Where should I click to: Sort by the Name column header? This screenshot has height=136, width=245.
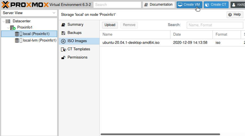135,34
